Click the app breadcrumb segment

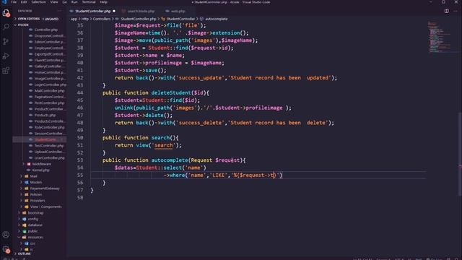click(x=74, y=19)
